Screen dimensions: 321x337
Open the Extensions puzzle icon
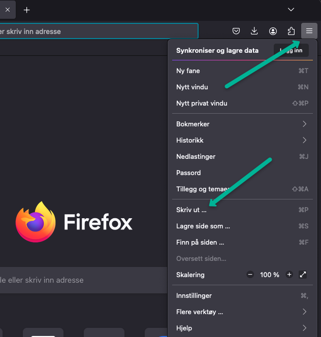[291, 31]
